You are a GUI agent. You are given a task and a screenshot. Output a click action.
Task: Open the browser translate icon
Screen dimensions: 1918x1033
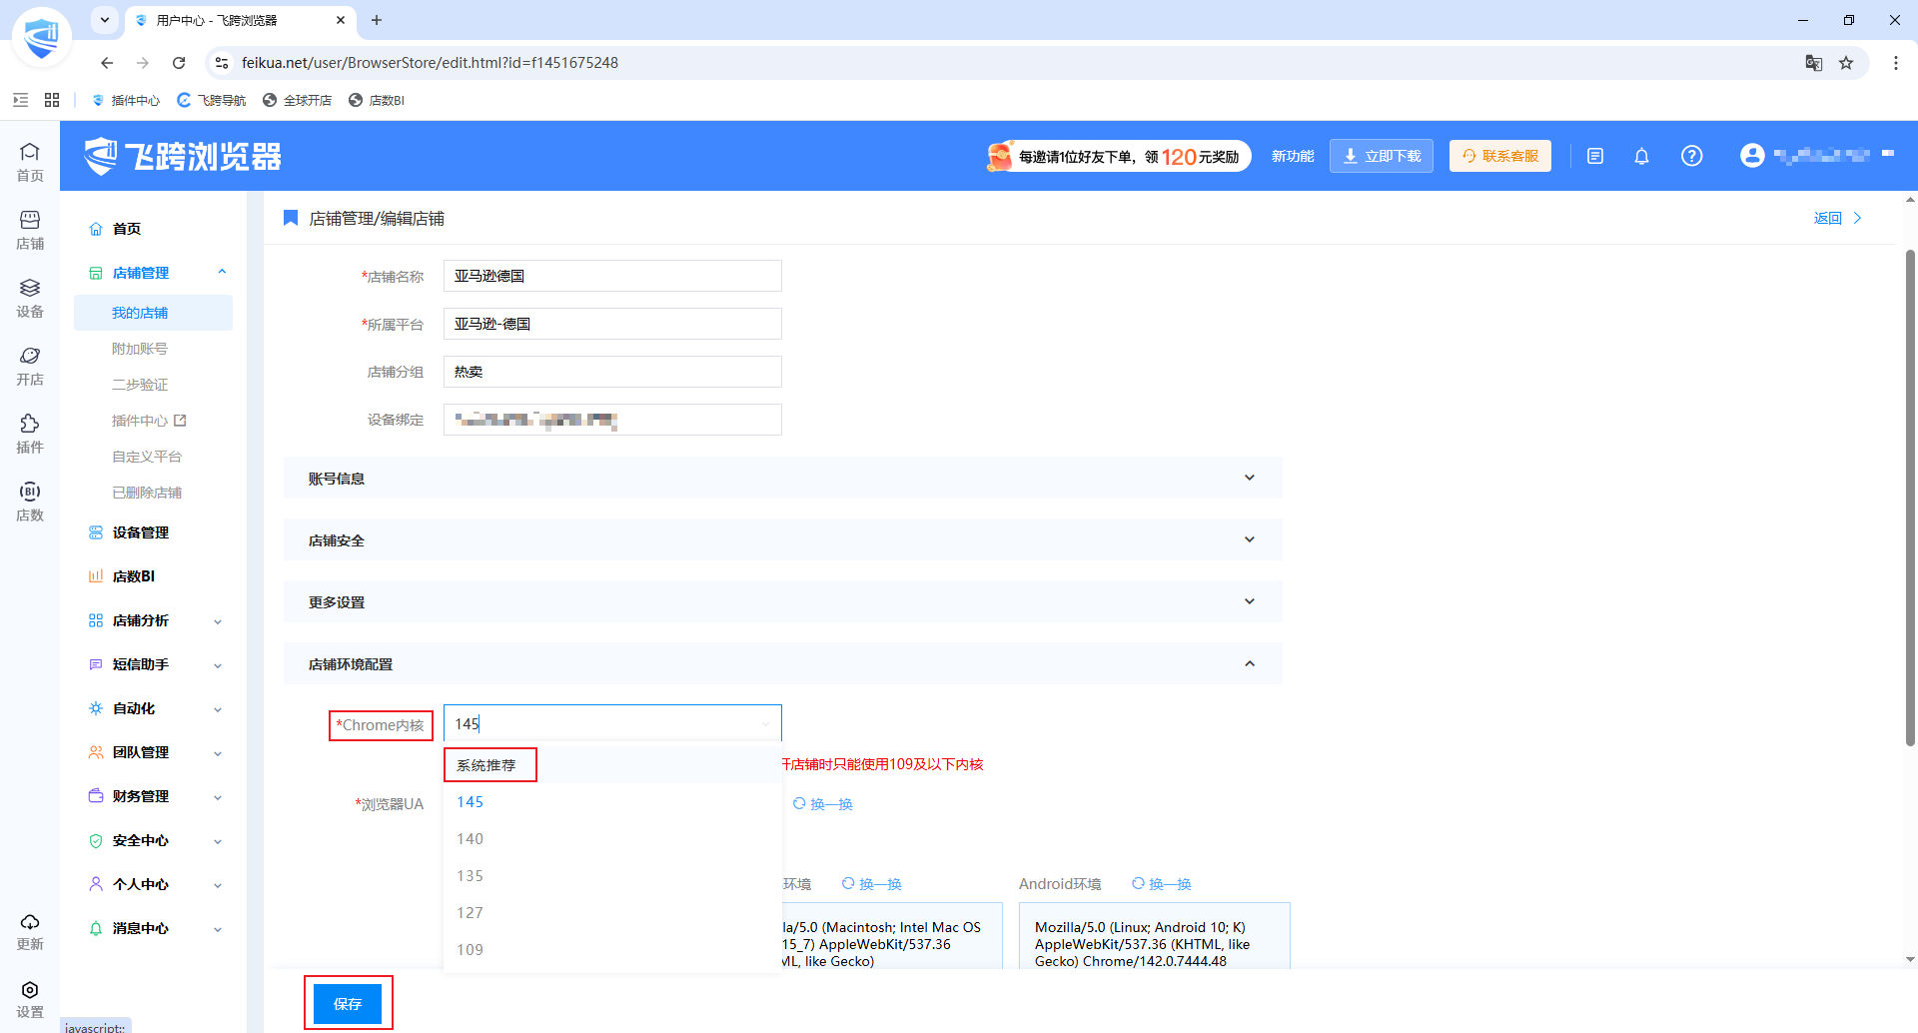(1814, 63)
